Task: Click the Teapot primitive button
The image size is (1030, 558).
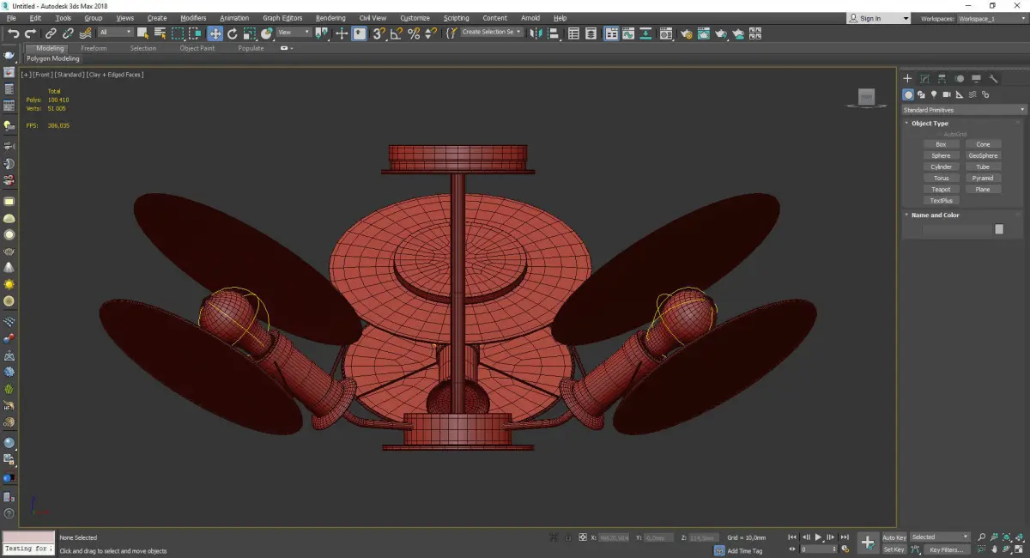Action: click(941, 190)
